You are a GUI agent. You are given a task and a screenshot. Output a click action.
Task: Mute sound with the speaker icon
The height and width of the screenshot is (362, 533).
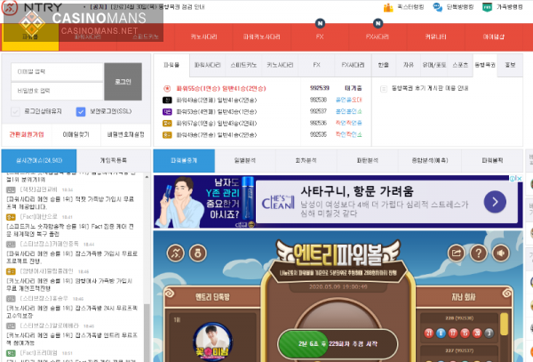501,253
